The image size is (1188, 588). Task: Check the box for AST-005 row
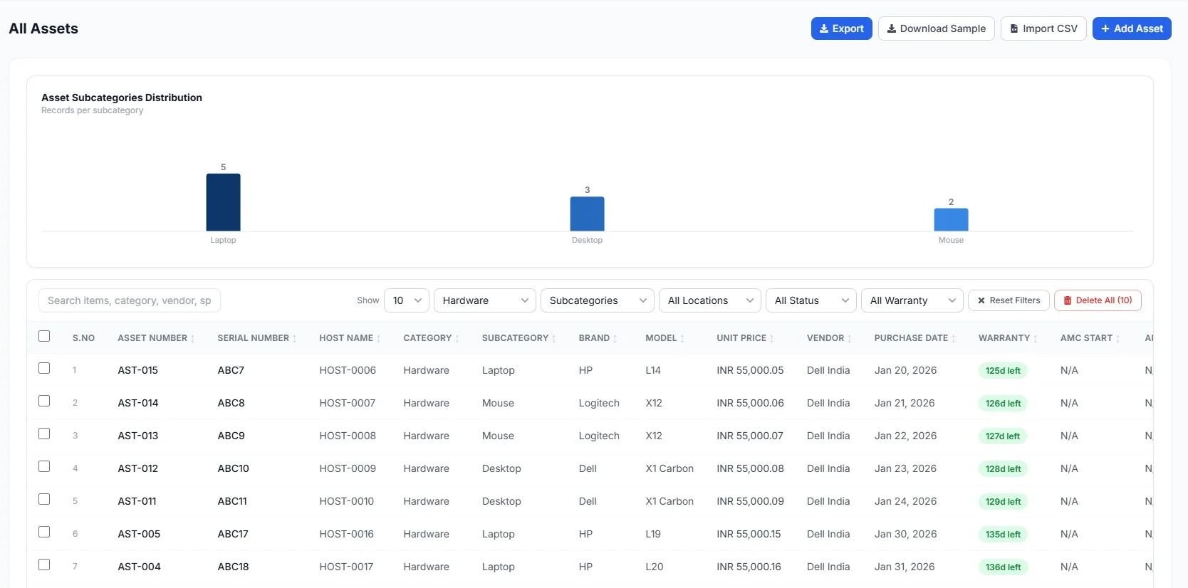click(x=44, y=532)
